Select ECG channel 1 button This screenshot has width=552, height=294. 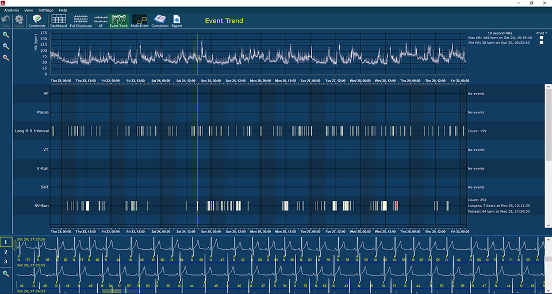pos(6,242)
